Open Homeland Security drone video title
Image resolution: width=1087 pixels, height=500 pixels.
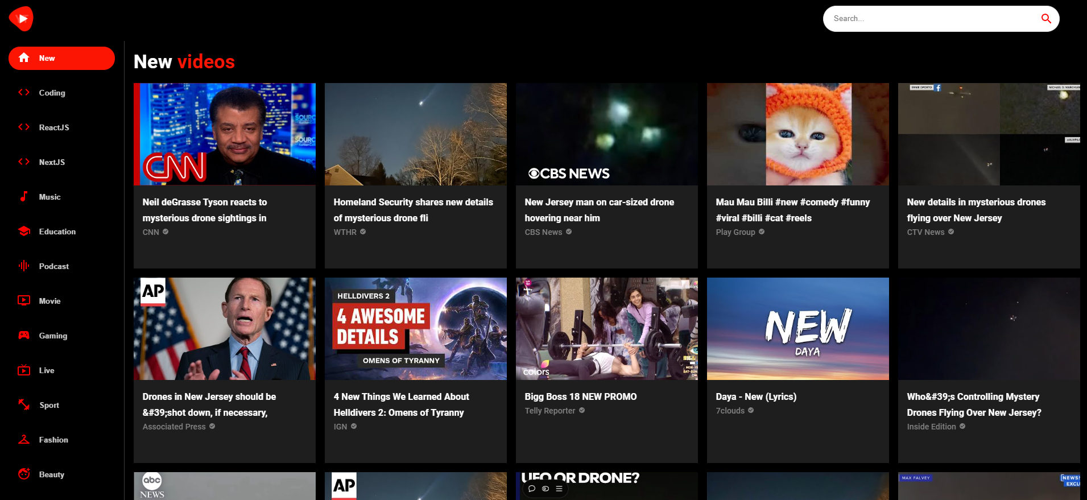[413, 210]
